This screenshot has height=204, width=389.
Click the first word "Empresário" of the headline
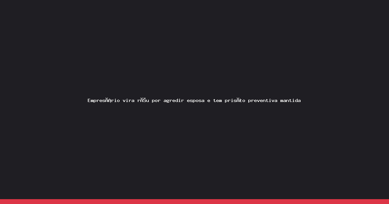pyautogui.click(x=104, y=100)
